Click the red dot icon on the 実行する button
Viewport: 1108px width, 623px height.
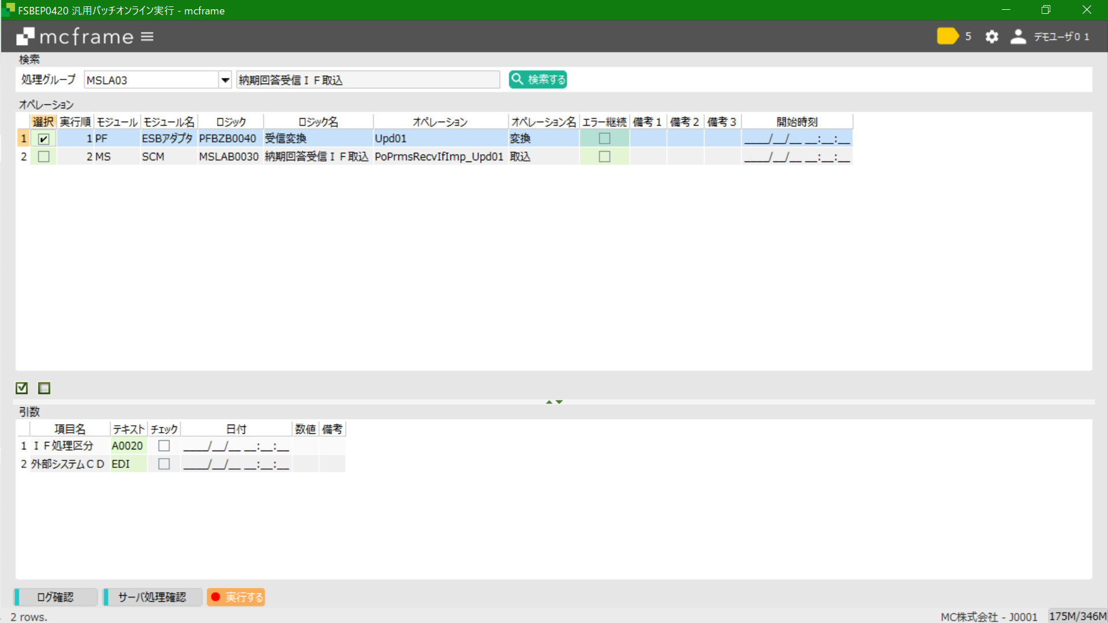pyautogui.click(x=216, y=596)
